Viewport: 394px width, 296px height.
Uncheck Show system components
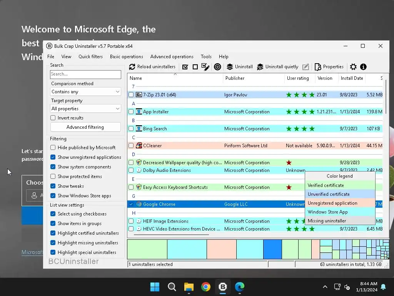(53, 166)
